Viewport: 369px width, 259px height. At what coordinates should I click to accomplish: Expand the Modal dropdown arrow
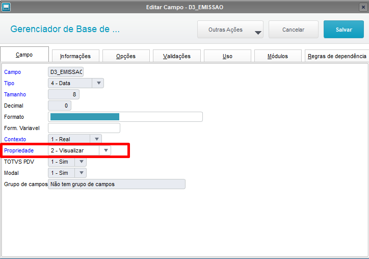(x=81, y=173)
